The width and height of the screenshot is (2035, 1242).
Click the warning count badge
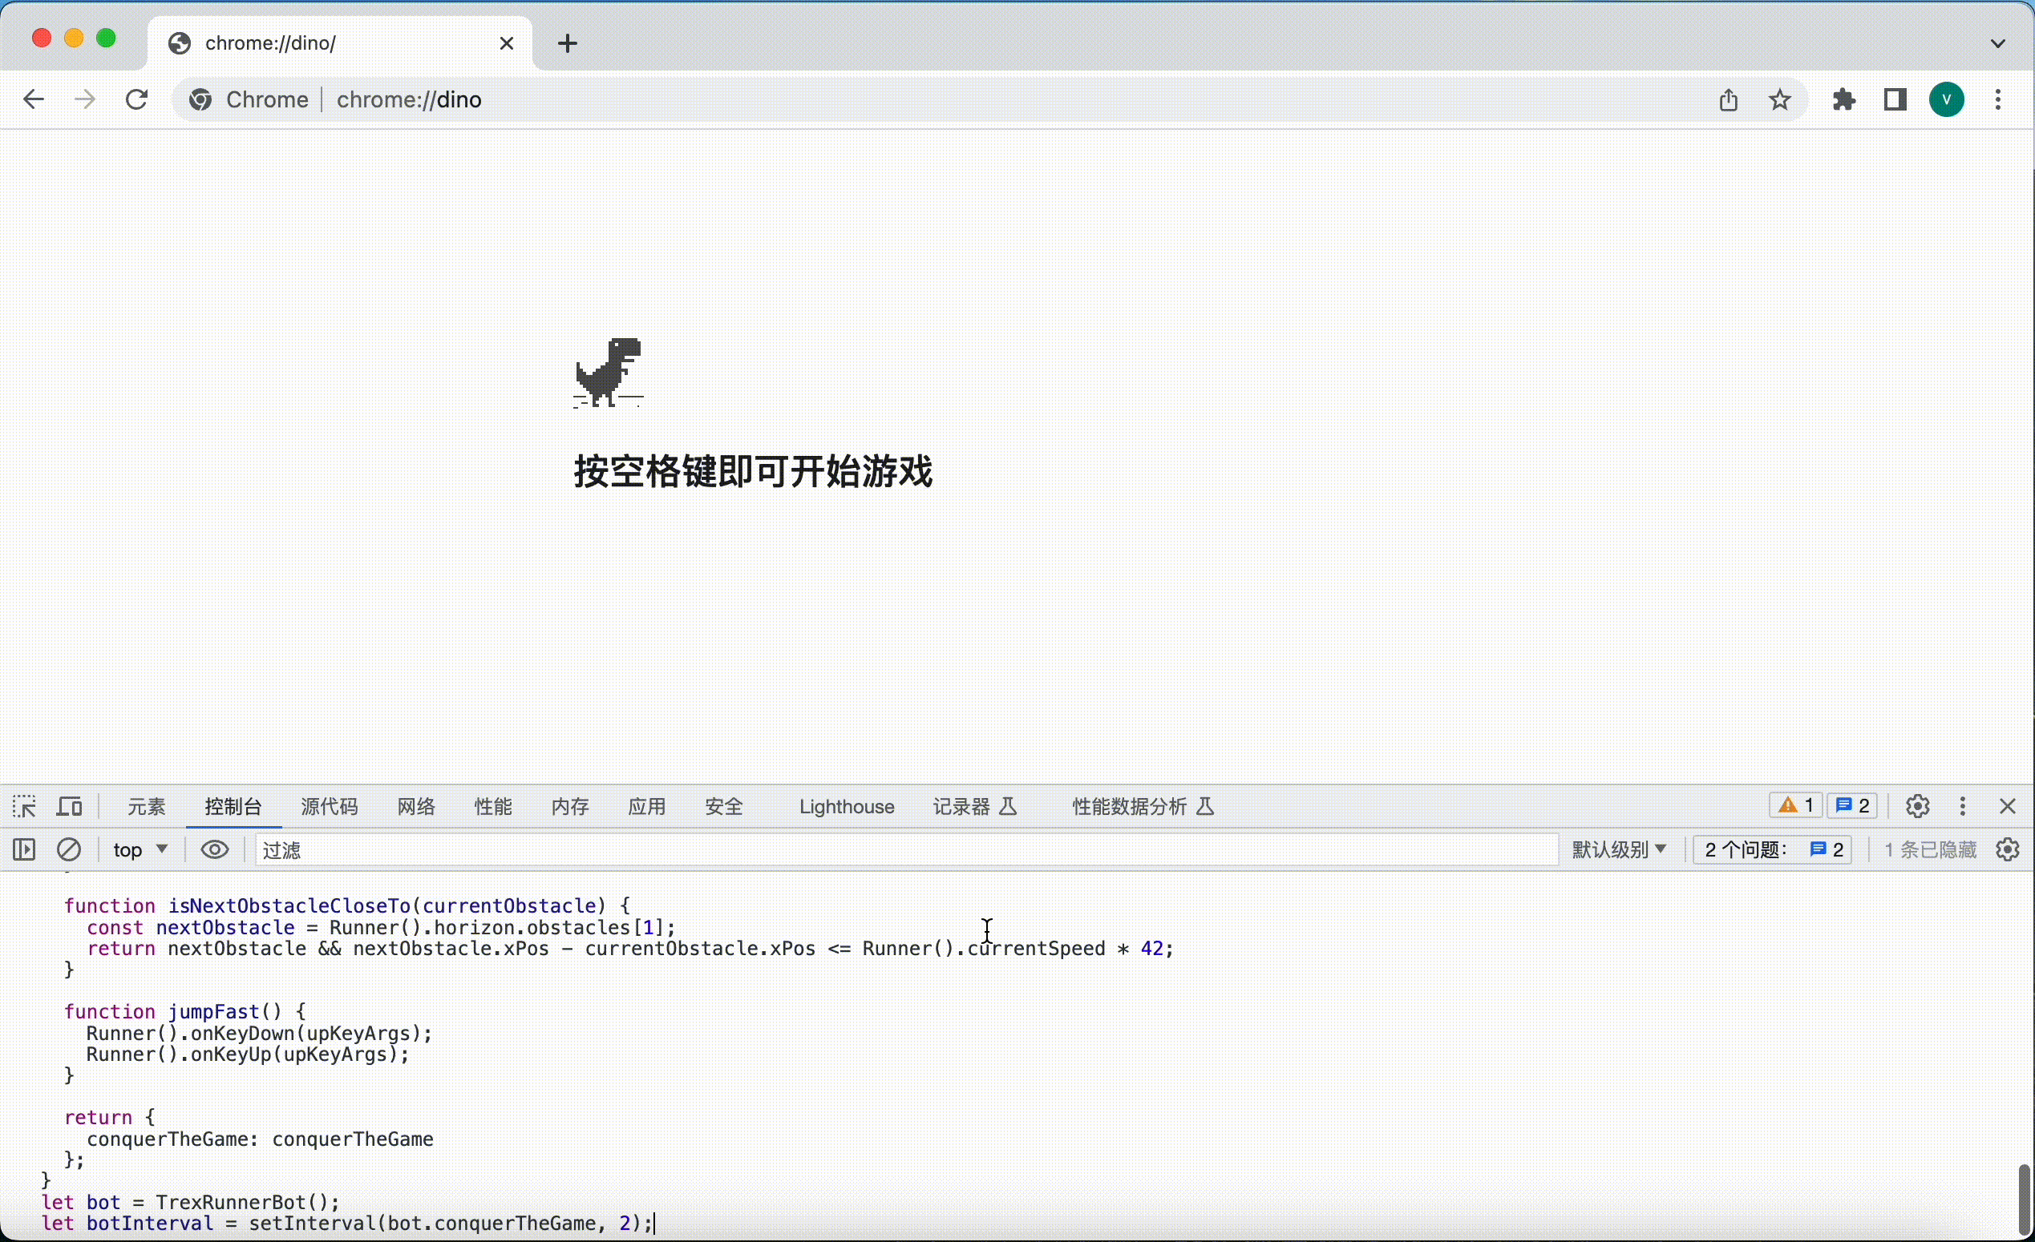coord(1795,805)
